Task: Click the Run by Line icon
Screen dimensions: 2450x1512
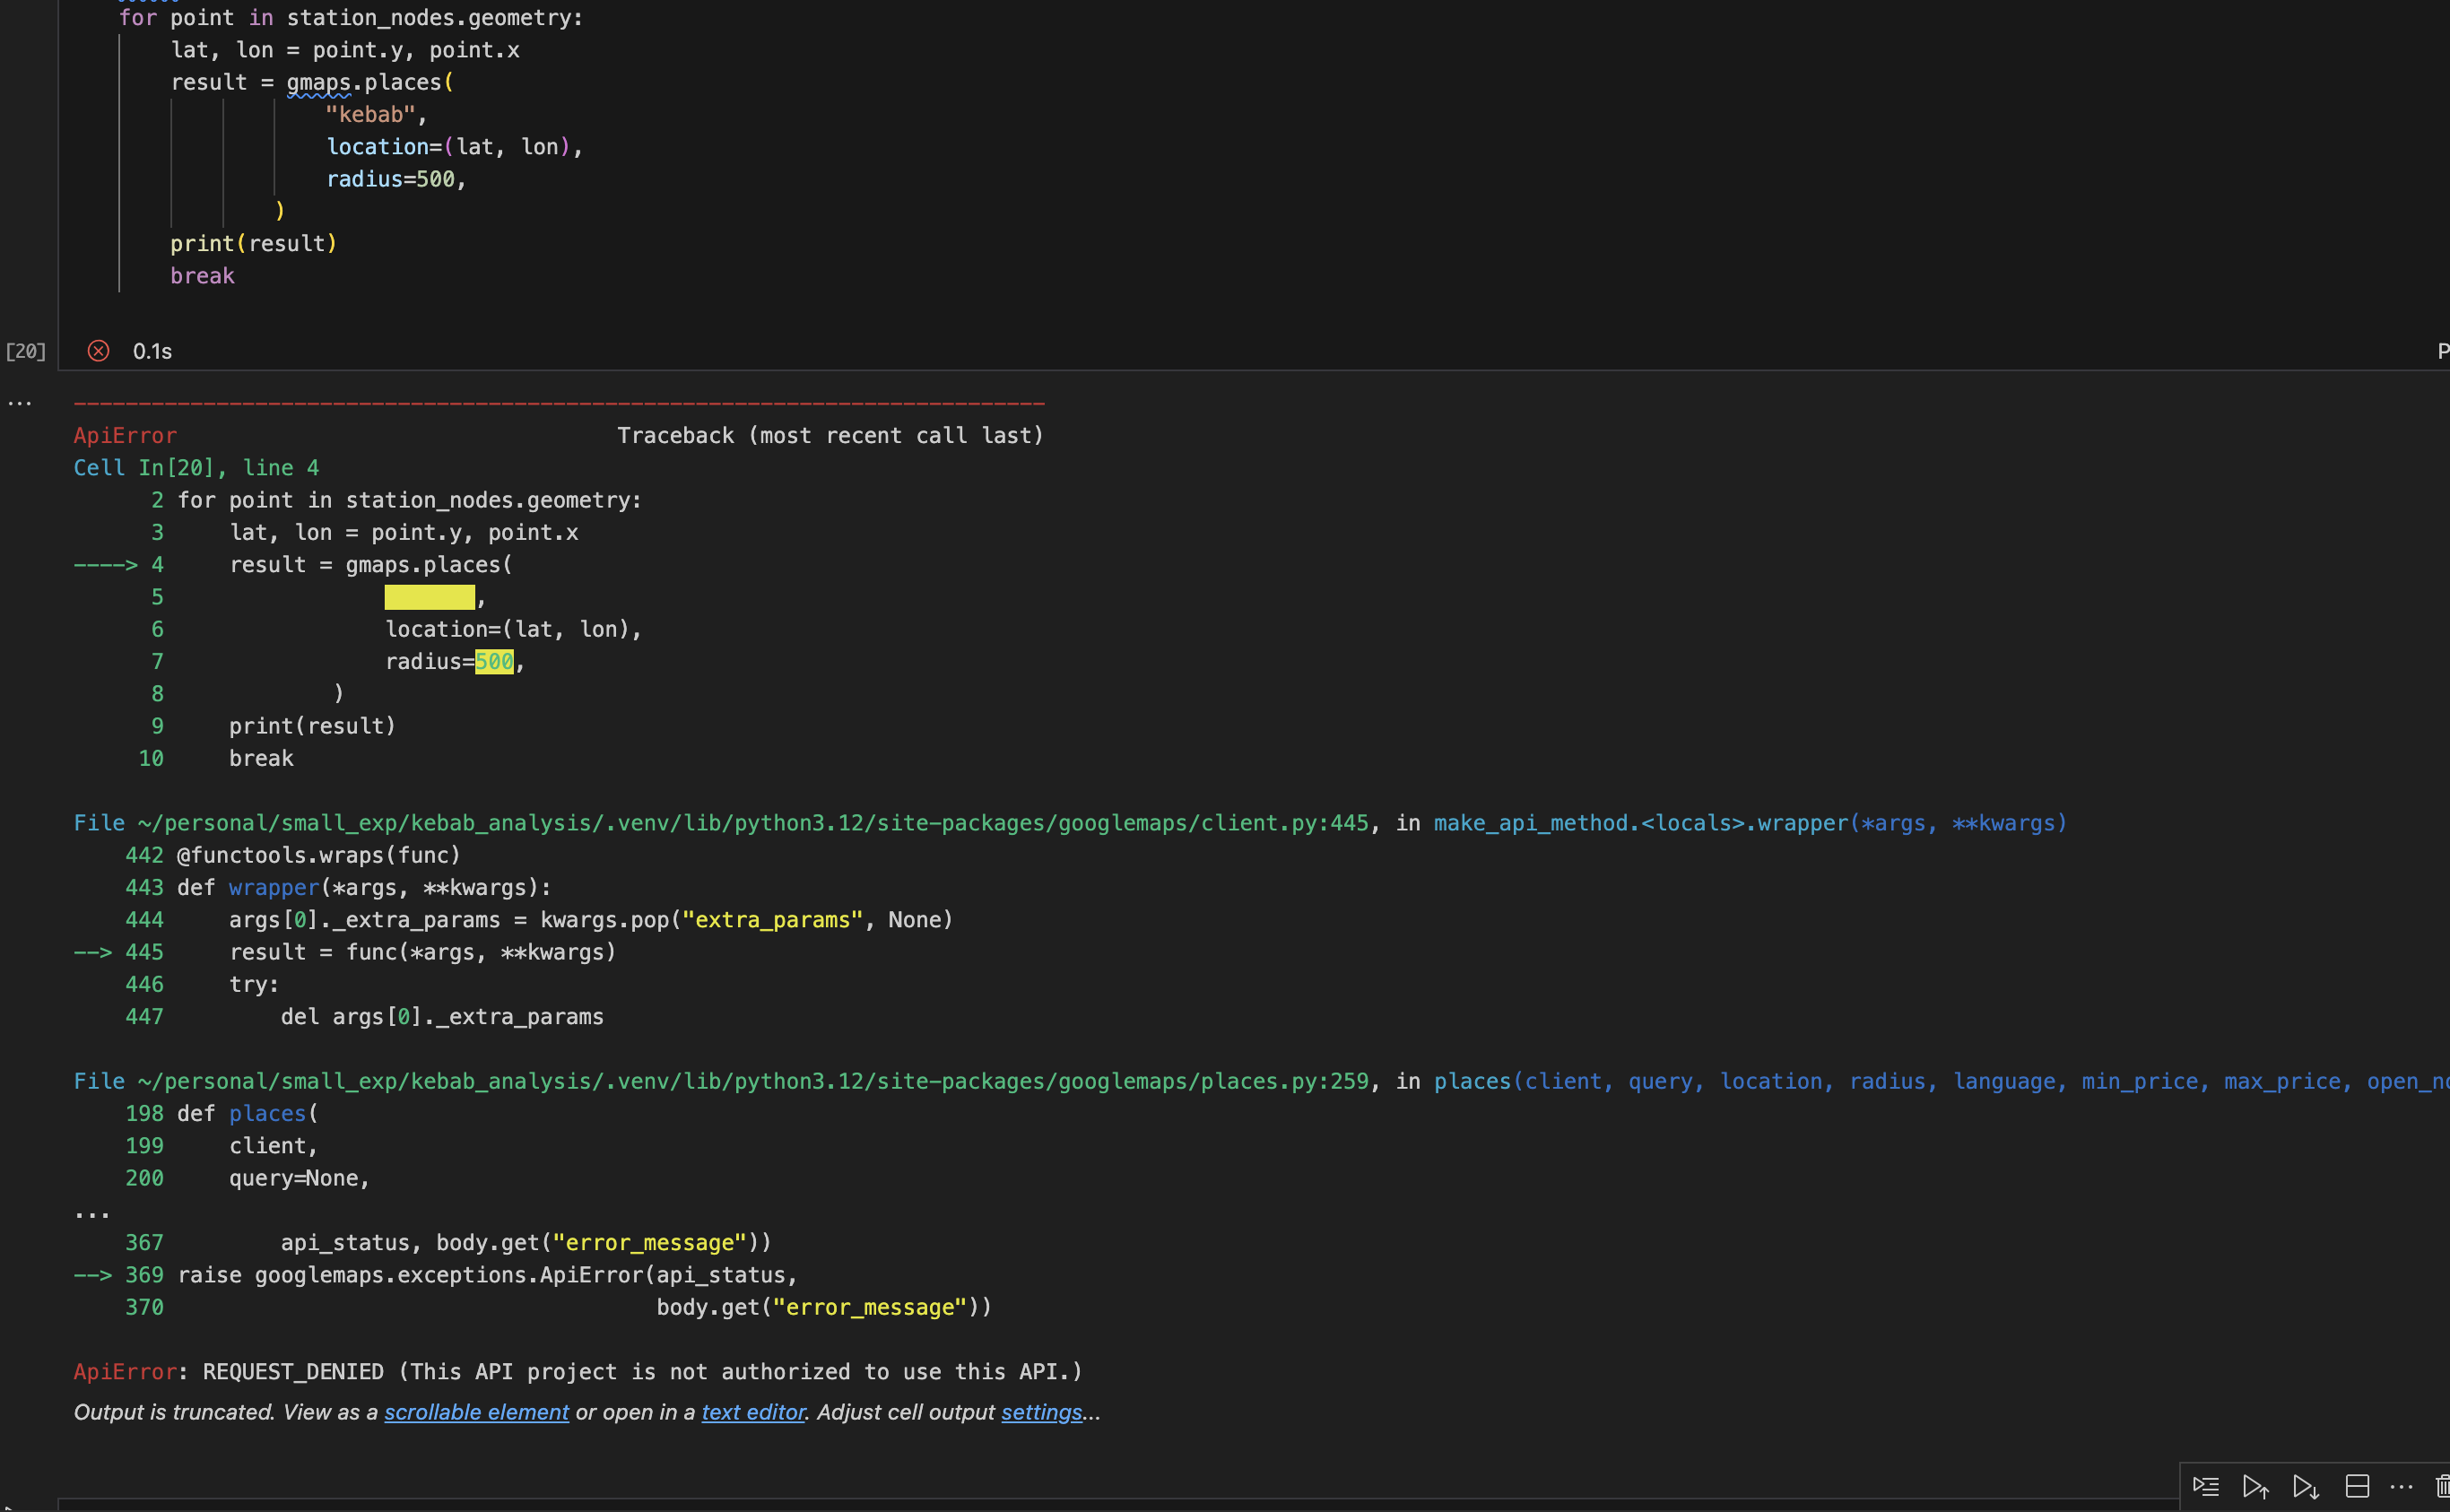Action: pyautogui.click(x=2205, y=1486)
